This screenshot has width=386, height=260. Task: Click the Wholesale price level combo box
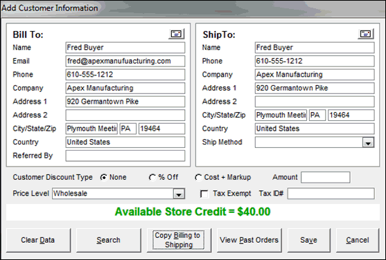(x=119, y=194)
